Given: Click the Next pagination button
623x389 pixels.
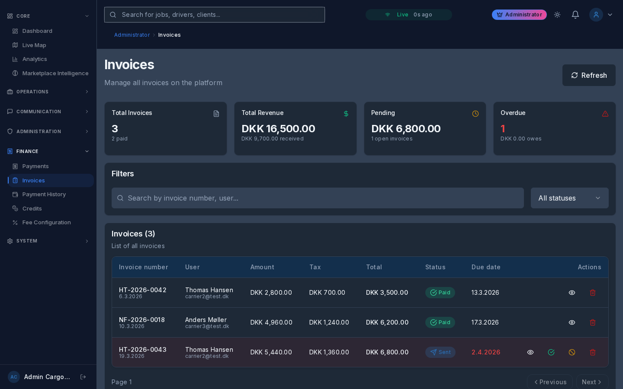Looking at the screenshot, I should [591, 382].
